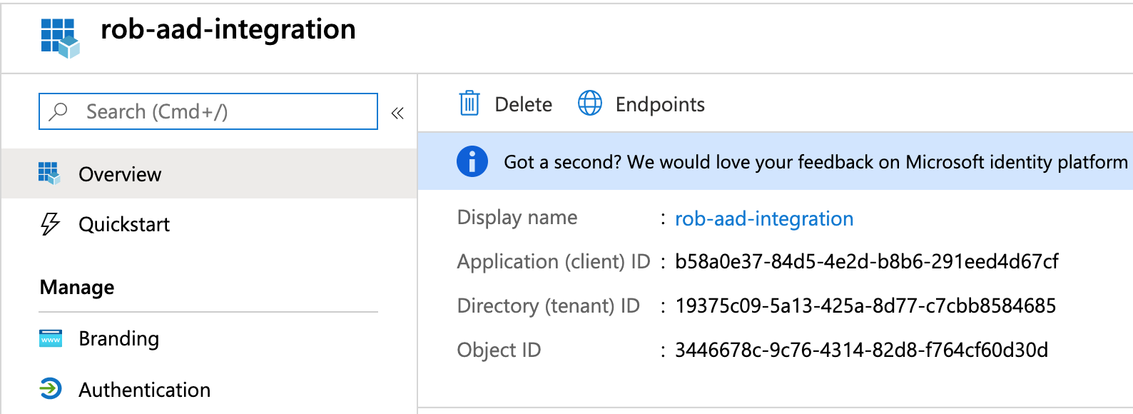
Task: Open the Quickstart menu item
Action: point(209,224)
